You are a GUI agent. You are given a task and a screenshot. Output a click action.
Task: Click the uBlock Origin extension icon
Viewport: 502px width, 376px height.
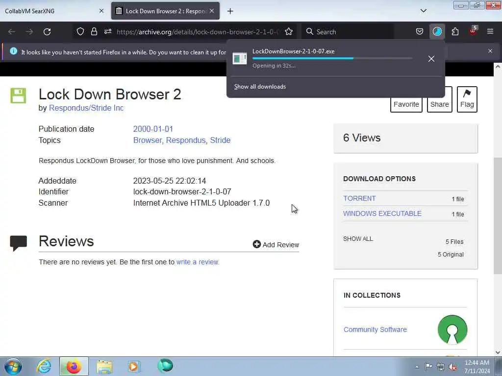[473, 31]
